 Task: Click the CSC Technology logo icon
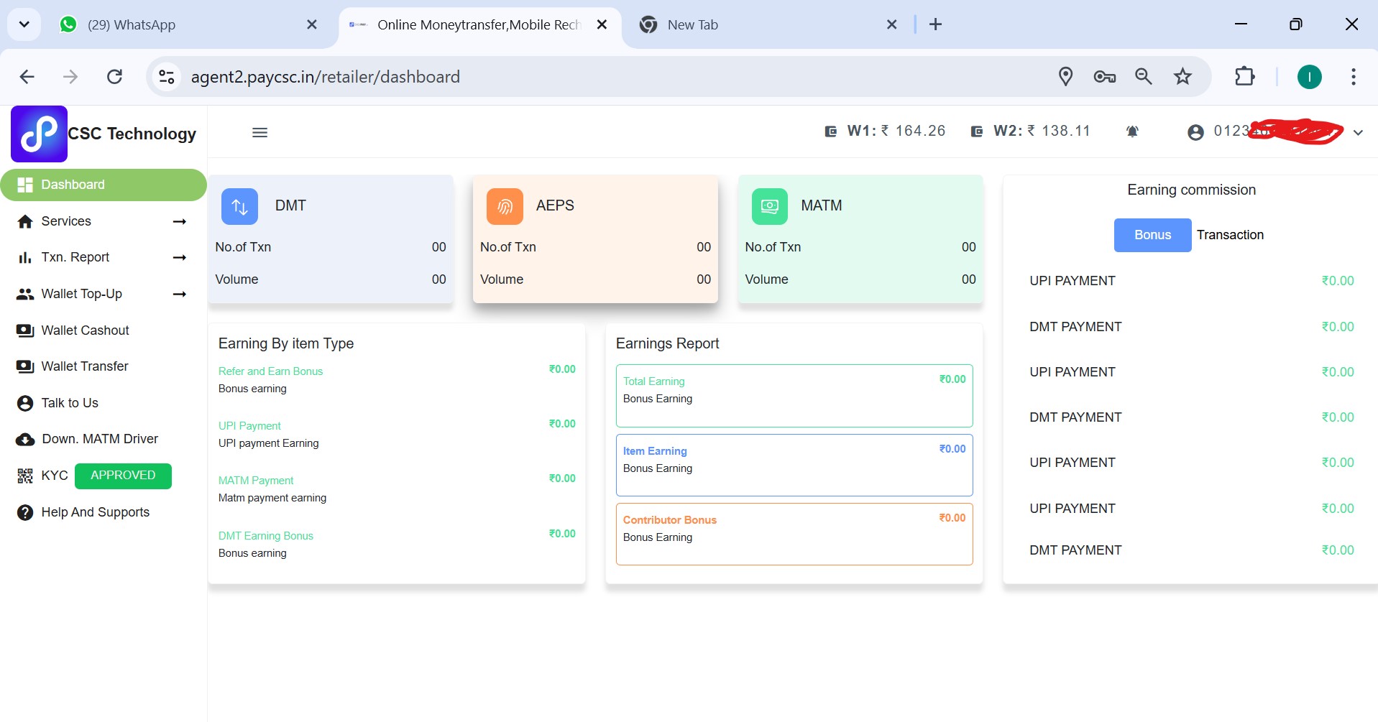(x=39, y=134)
